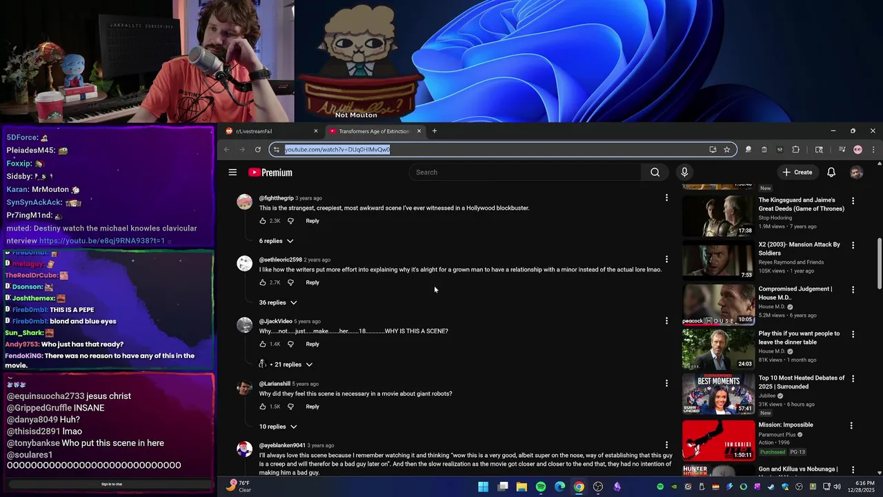Image resolution: width=883 pixels, height=497 pixels.
Task: Open menu for X2 Mansion Attack video
Action: [853, 245]
